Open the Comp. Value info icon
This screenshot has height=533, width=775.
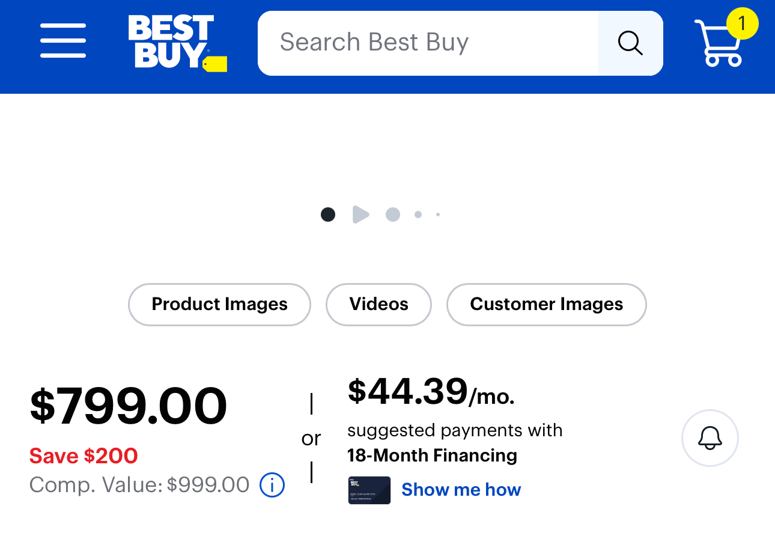pos(272,484)
